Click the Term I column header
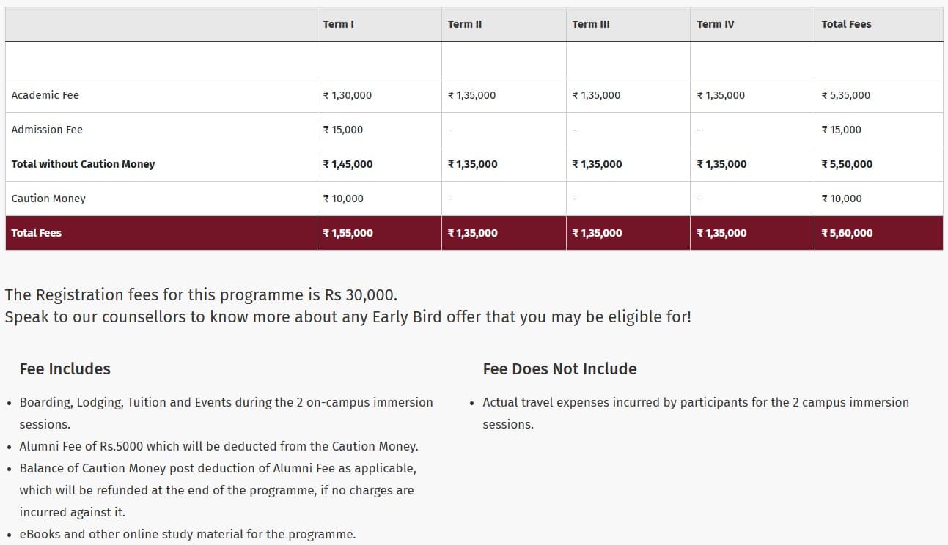Screen dimensions: 948x545 pos(338,24)
